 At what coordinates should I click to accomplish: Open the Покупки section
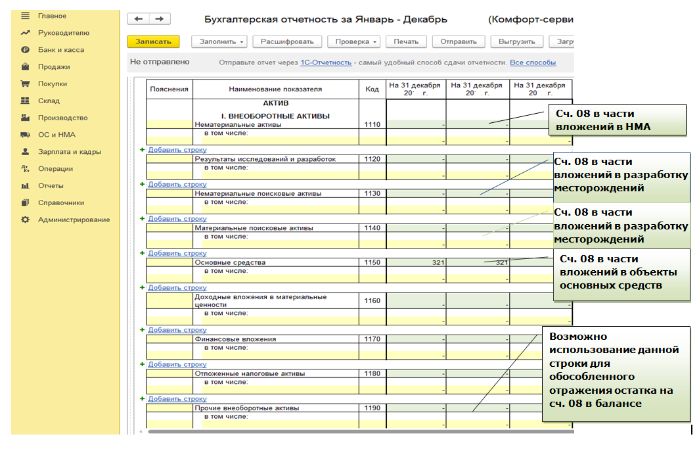53,83
